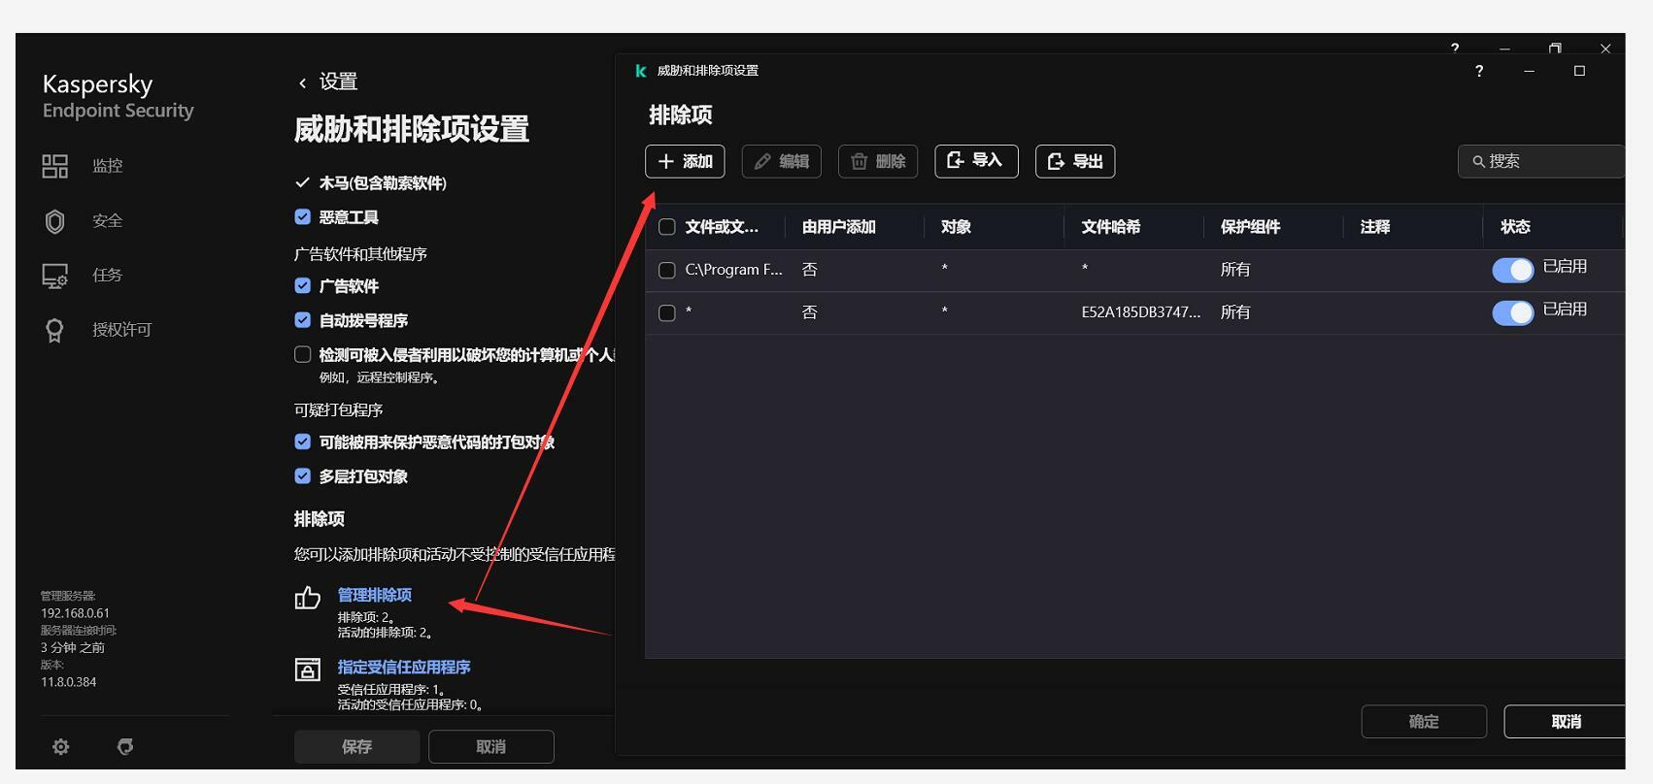
Task: Click the 添加 add button
Action: pyautogui.click(x=685, y=161)
